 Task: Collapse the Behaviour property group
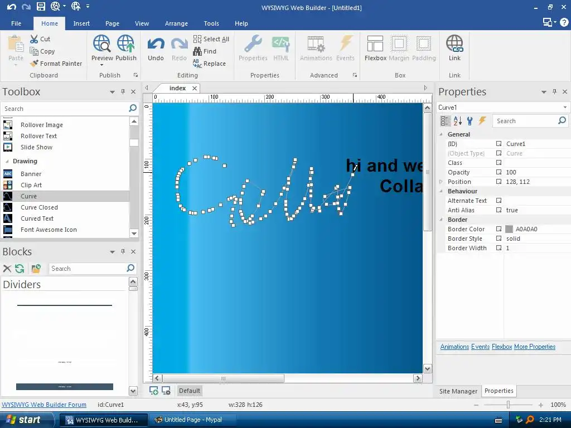441,191
